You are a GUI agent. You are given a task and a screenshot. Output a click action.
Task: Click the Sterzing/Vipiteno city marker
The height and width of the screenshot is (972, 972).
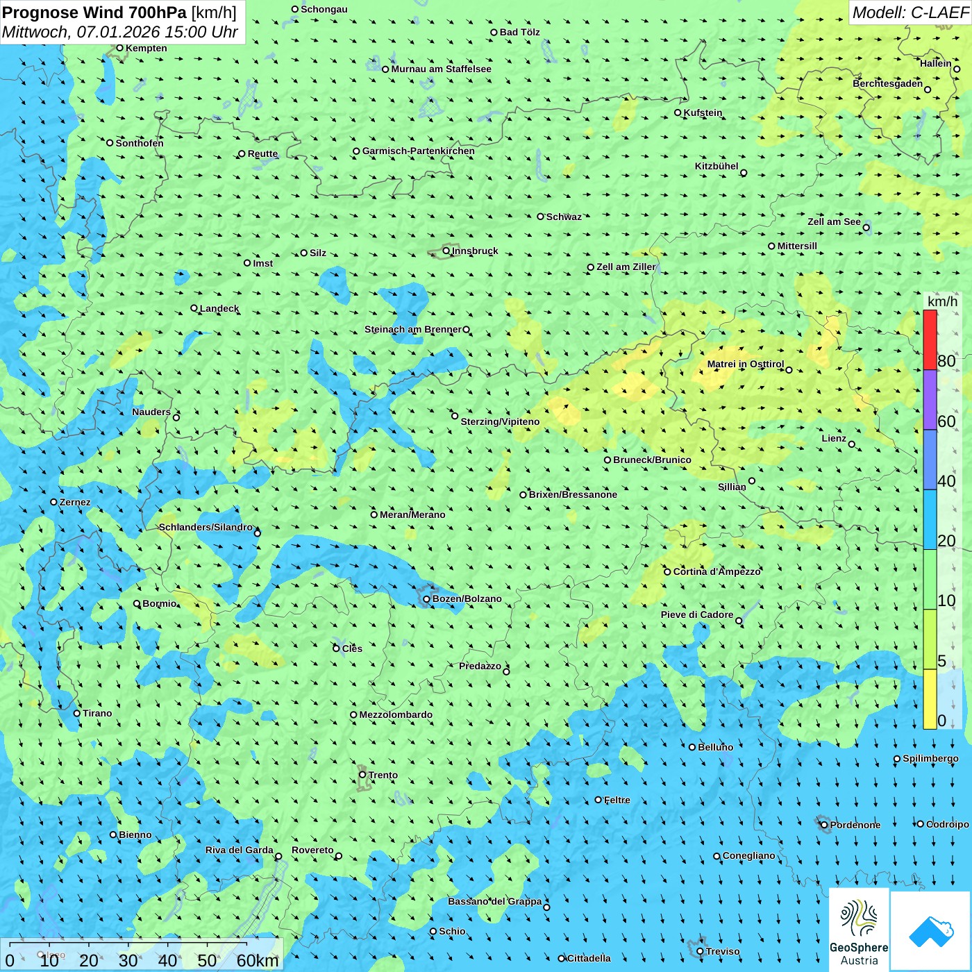tap(455, 416)
